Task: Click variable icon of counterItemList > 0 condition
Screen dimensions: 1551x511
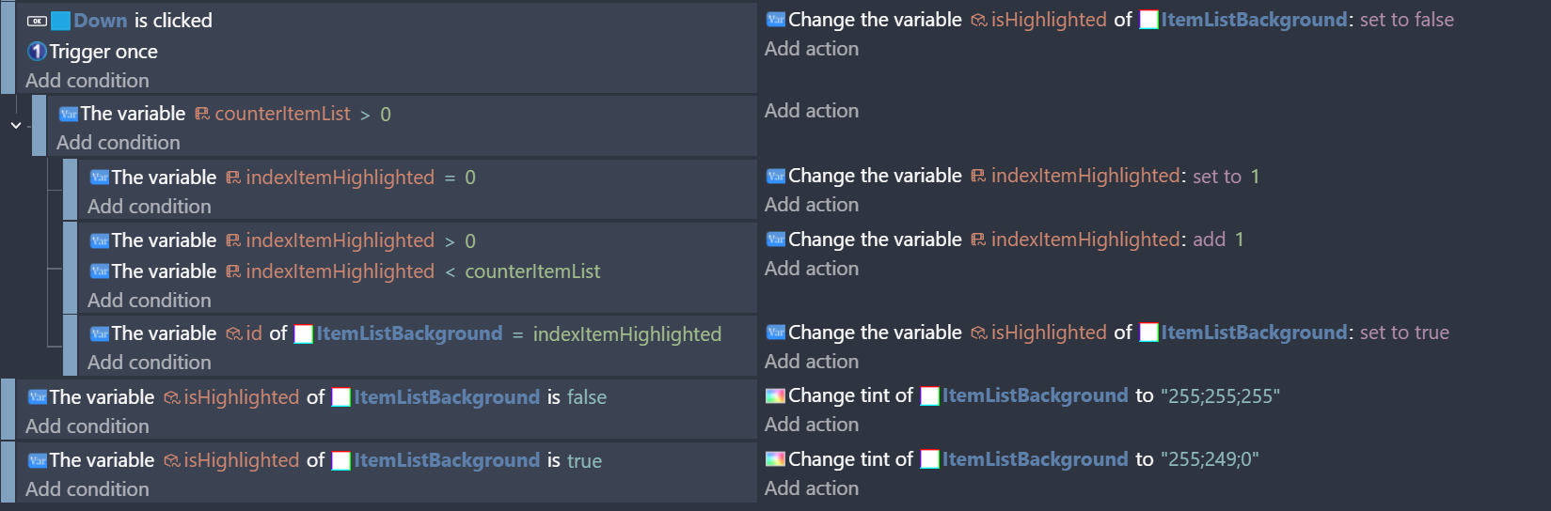Action: [x=68, y=115]
